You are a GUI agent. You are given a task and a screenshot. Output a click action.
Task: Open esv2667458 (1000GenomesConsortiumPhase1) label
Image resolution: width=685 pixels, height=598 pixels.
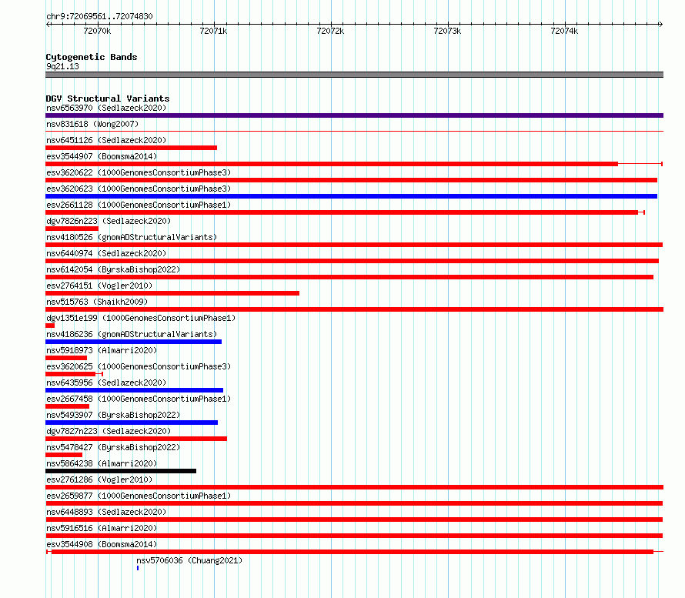click(x=139, y=399)
